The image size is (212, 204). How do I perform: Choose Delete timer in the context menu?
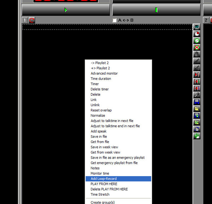point(118,89)
